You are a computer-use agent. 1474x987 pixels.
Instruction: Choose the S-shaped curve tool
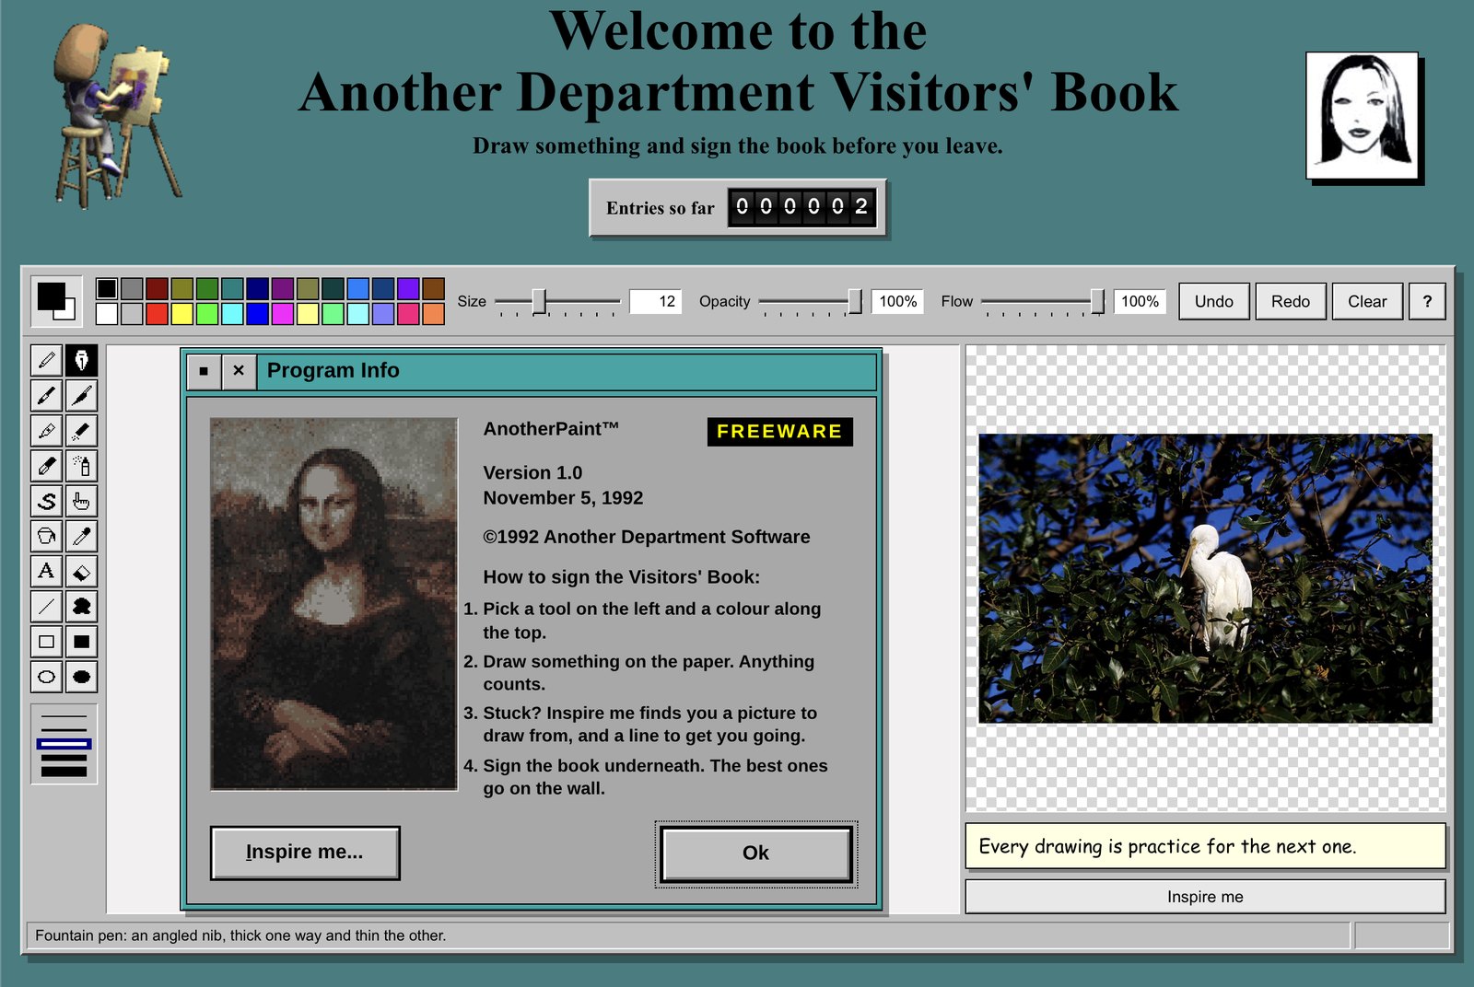click(x=46, y=501)
